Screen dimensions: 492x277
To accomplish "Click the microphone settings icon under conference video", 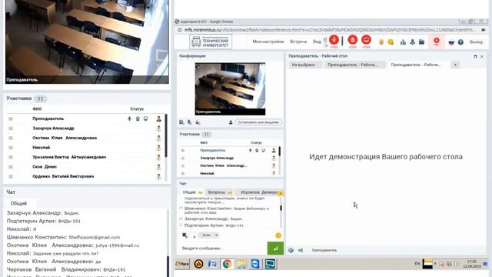I will pos(190,122).
